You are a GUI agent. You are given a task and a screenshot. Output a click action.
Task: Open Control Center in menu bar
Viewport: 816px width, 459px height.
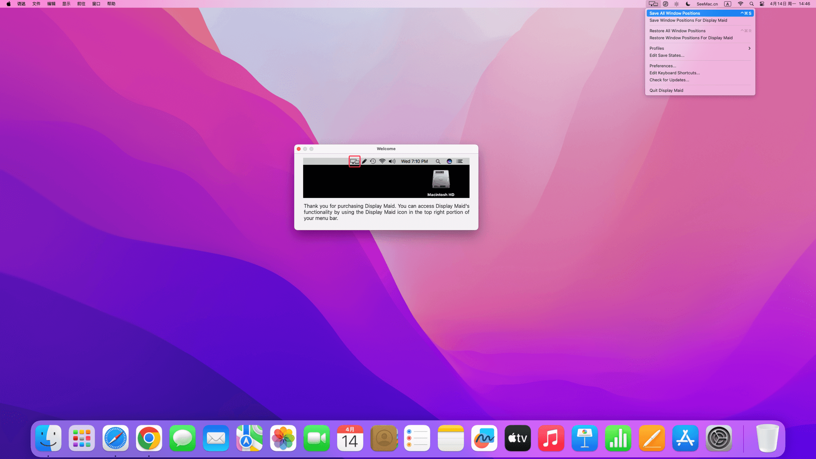[762, 4]
